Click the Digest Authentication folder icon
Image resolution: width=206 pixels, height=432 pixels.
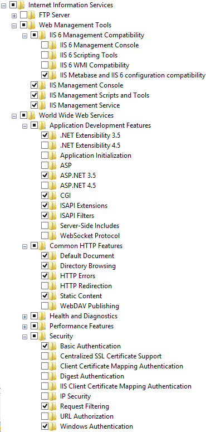[53, 376]
